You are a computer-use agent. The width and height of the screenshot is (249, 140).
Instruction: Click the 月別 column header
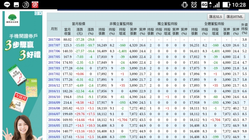coord(54,29)
